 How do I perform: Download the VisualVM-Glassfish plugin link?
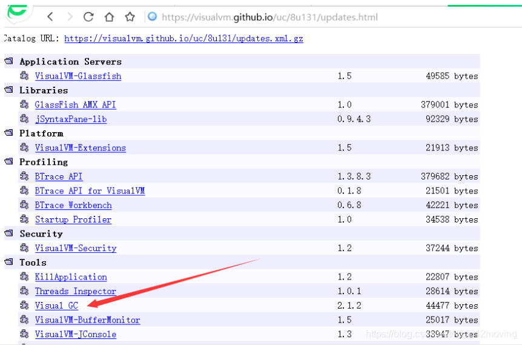[x=78, y=76]
